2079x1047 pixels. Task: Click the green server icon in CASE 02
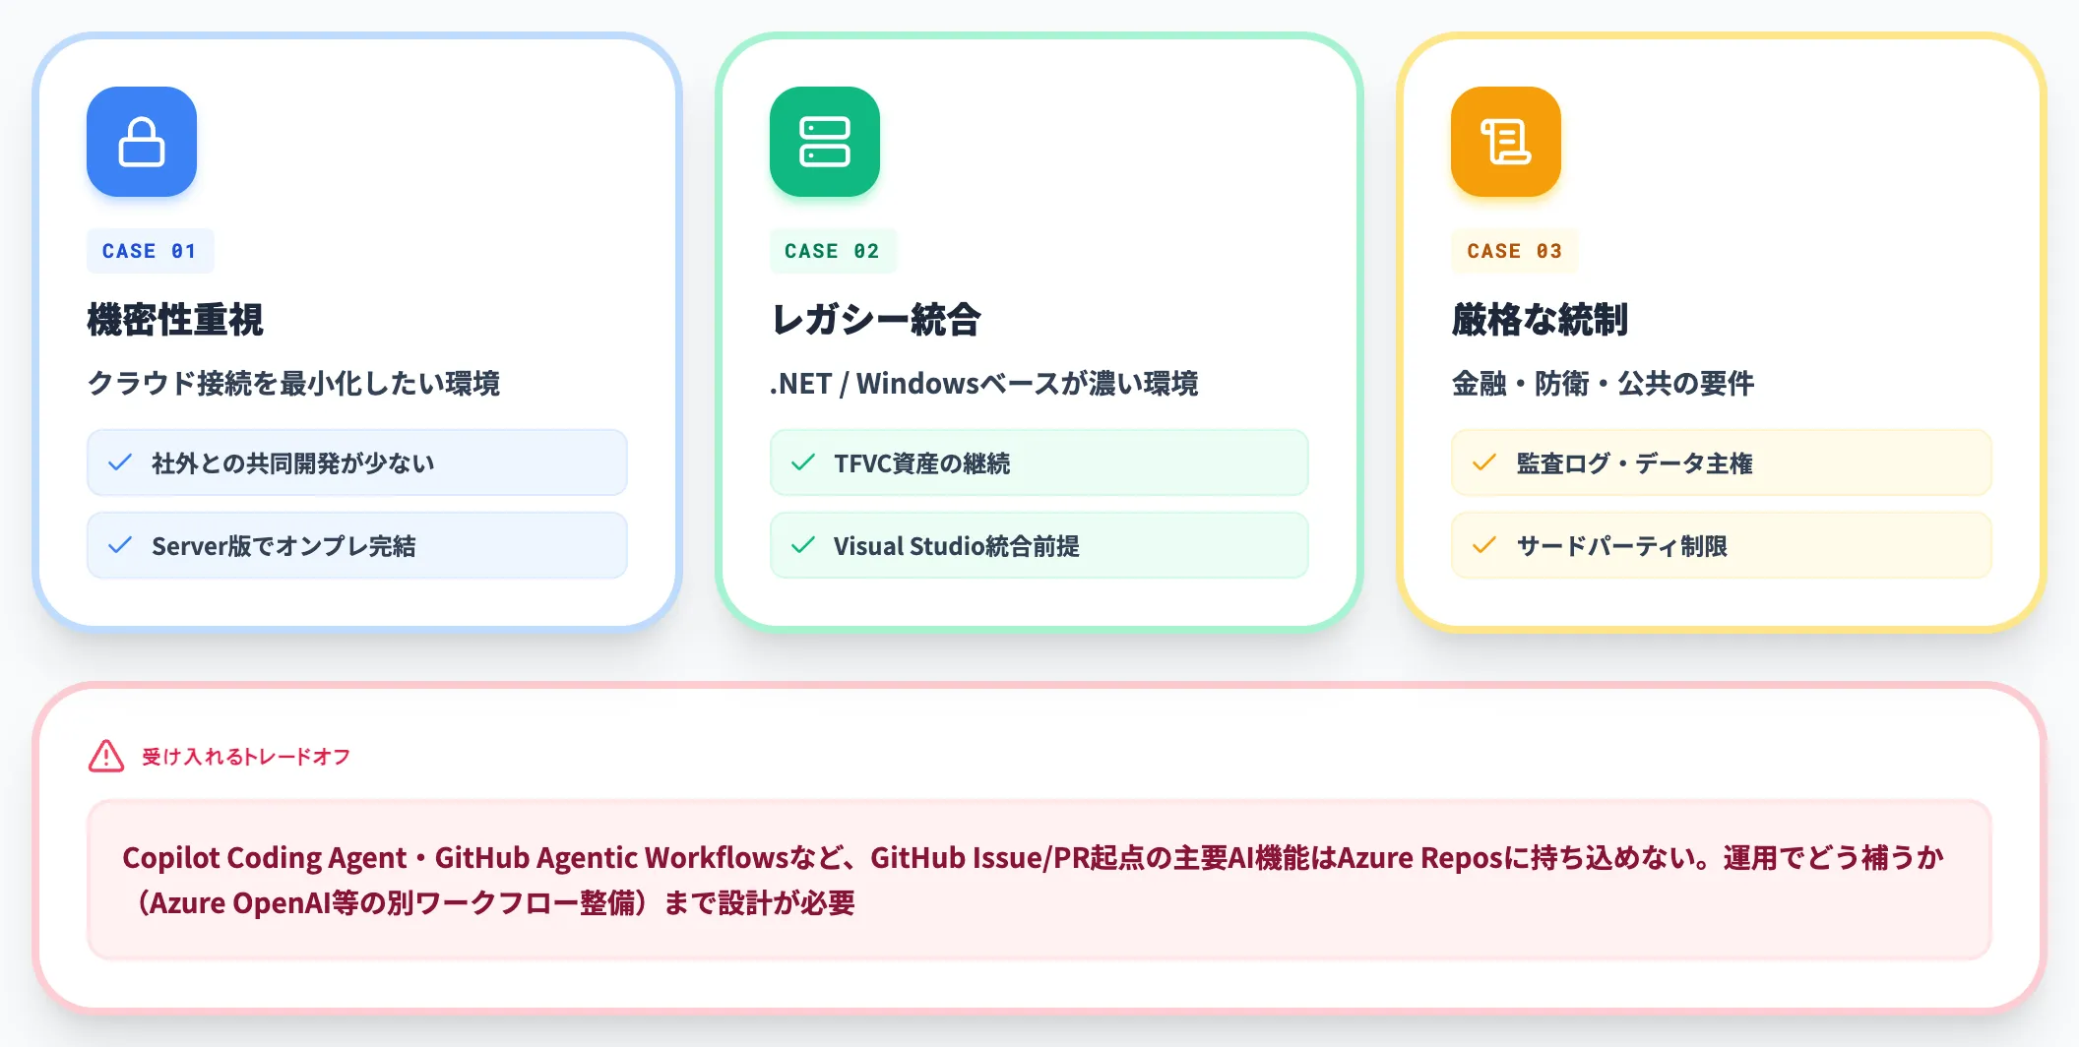825,142
